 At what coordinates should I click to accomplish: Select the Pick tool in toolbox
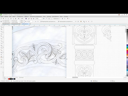[x=1, y=25]
